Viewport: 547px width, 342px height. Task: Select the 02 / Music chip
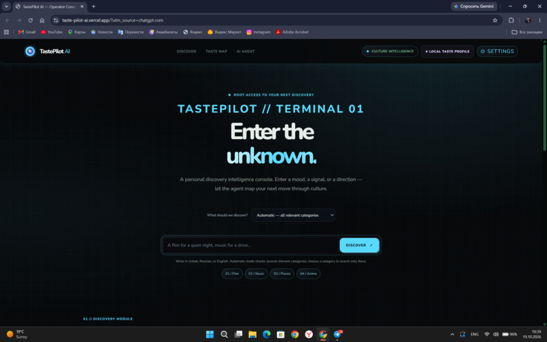tap(256, 273)
